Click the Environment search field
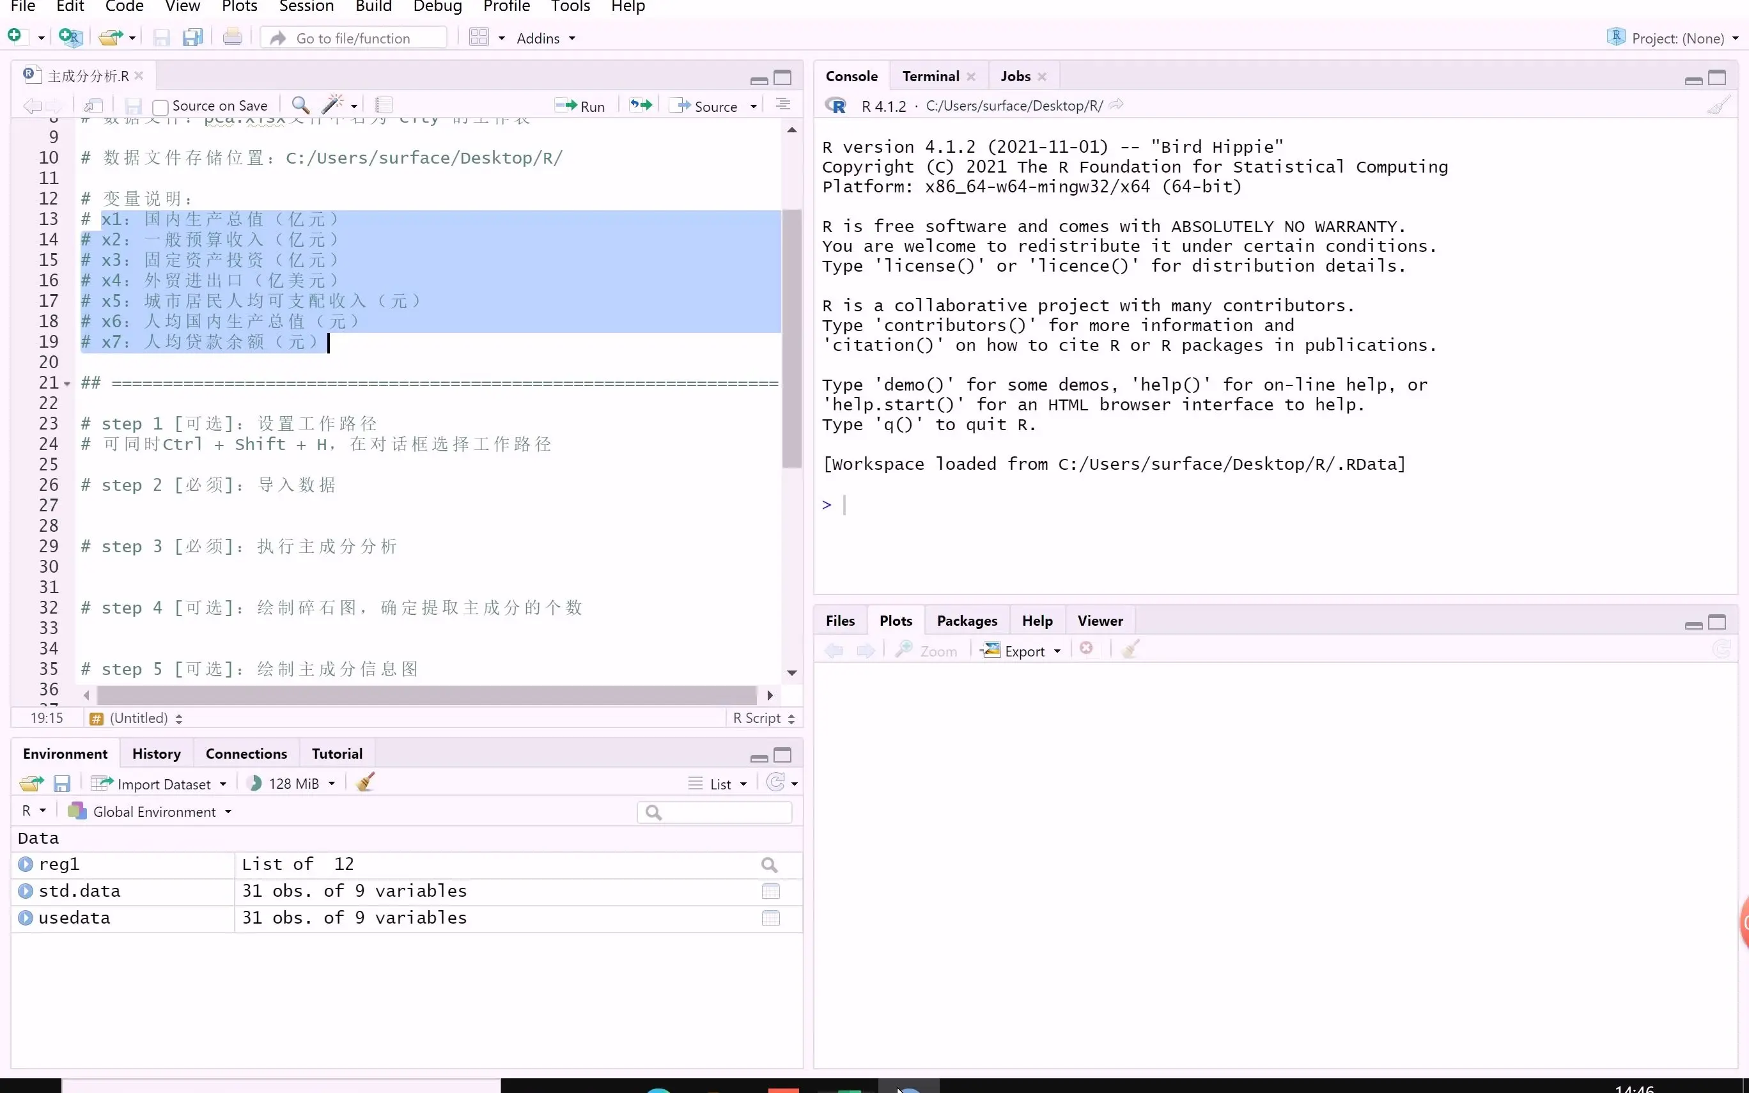Image resolution: width=1749 pixels, height=1093 pixels. [x=714, y=812]
